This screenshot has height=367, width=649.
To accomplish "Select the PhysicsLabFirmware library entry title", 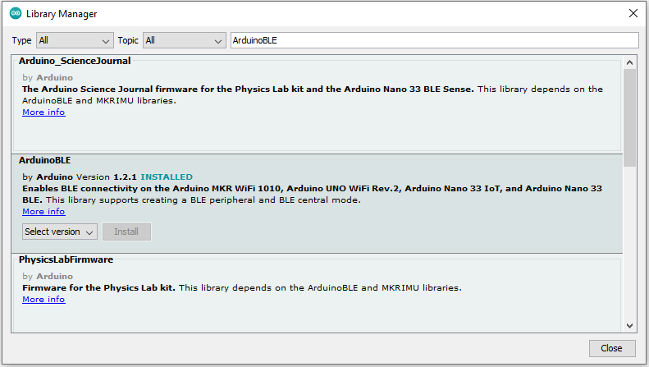I will tap(66, 259).
